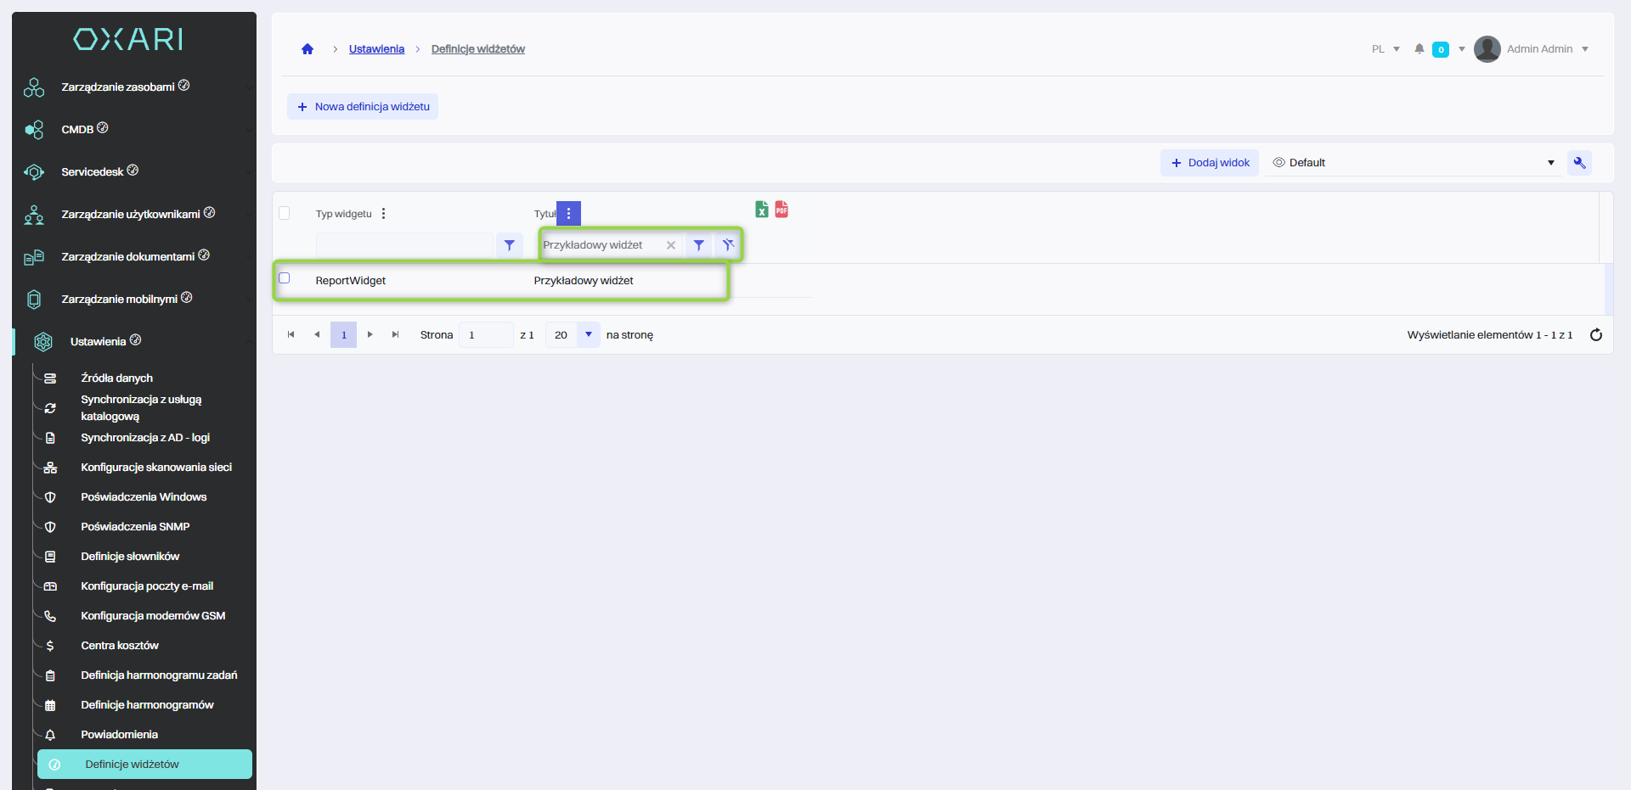Open Definicje słowników in sidebar
The height and width of the screenshot is (790, 1631).
(x=130, y=557)
